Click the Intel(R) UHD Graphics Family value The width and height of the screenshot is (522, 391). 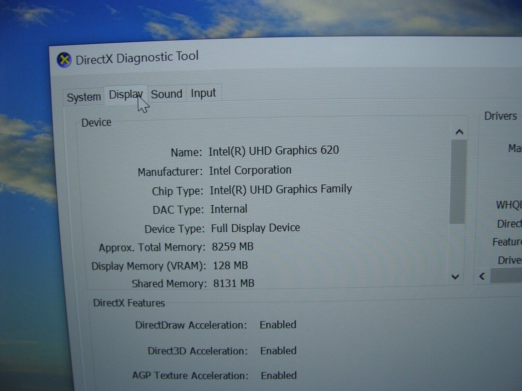pos(281,190)
